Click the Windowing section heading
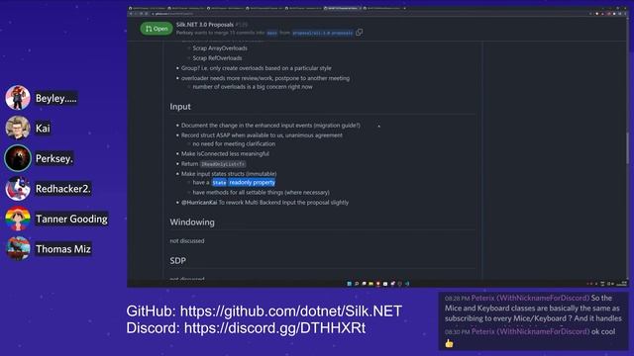 click(x=192, y=222)
